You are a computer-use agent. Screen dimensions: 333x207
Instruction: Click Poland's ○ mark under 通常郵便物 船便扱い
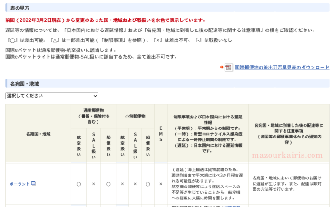(x=108, y=184)
